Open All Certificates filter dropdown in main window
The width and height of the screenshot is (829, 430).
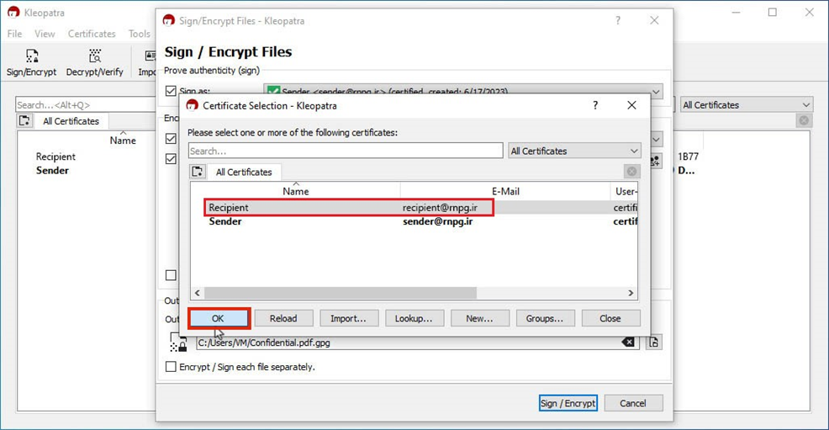click(x=746, y=104)
